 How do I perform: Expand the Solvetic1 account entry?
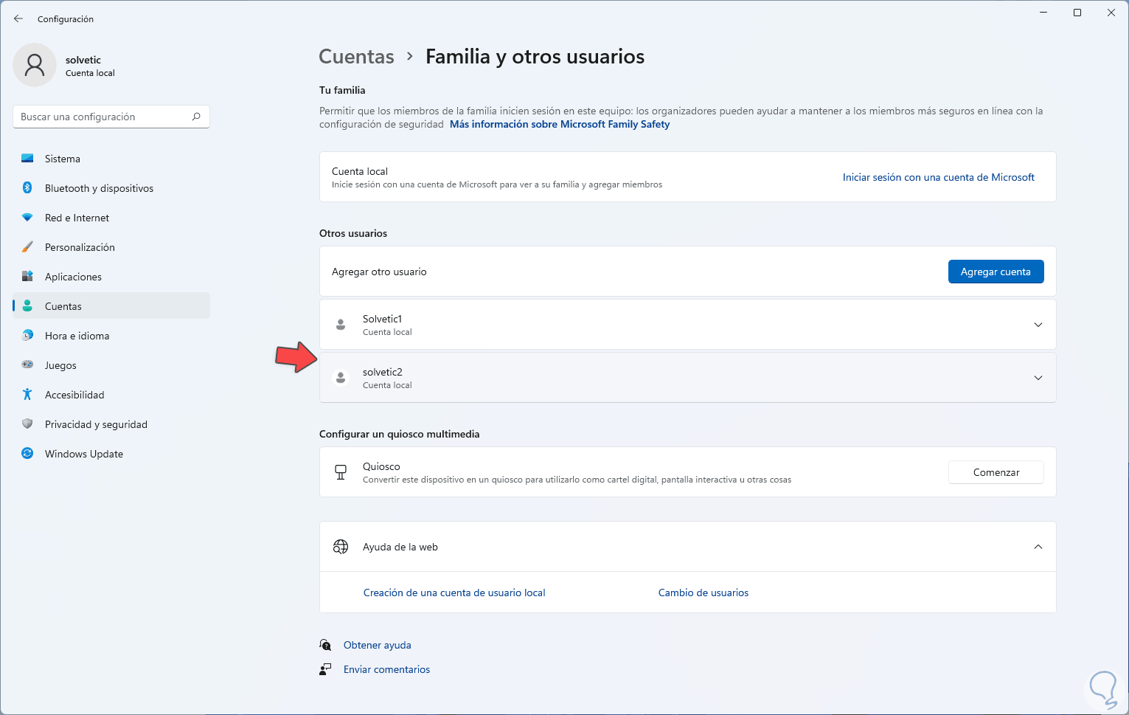click(x=1038, y=325)
